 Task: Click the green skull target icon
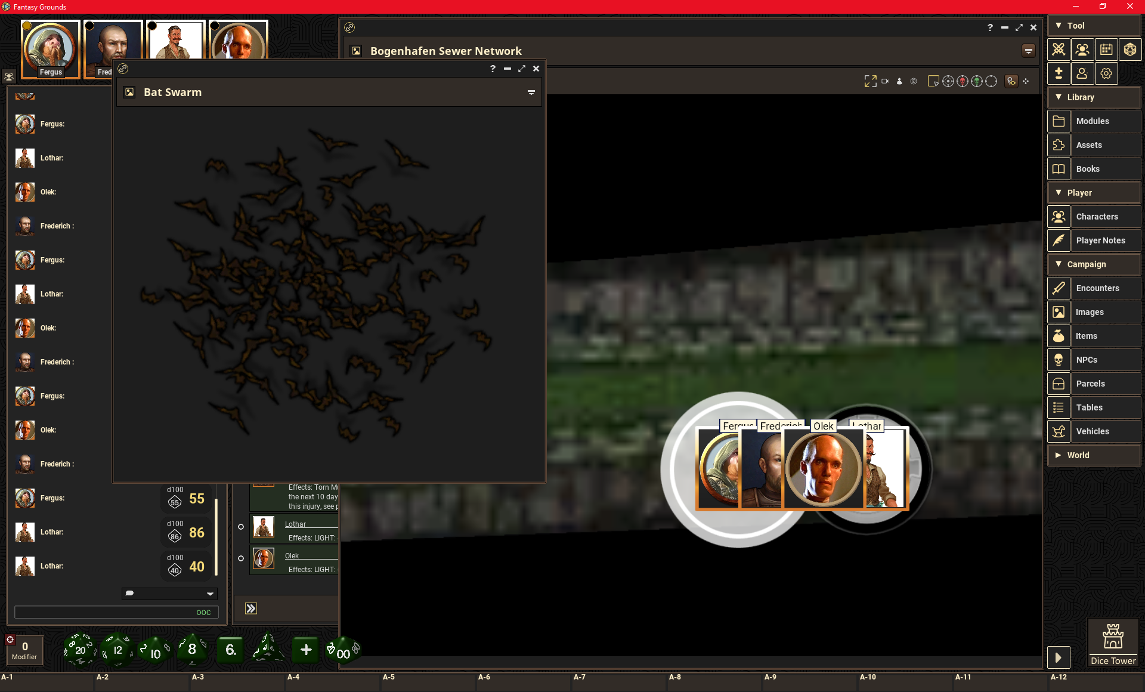[x=977, y=81]
